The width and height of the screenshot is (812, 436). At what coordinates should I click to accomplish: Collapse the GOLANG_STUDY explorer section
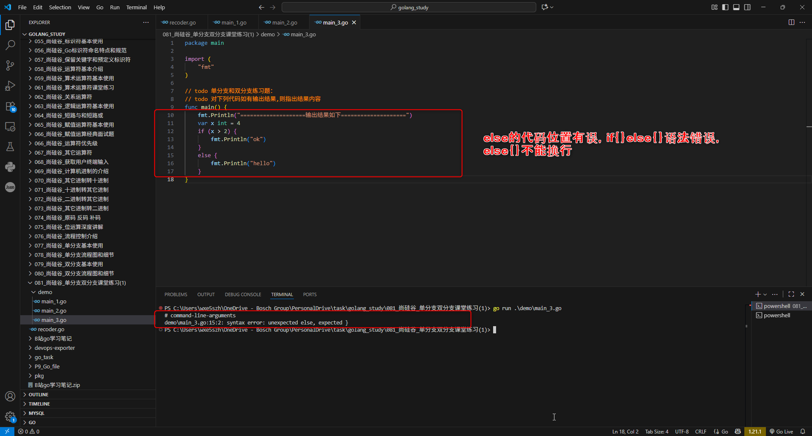pyautogui.click(x=88, y=34)
